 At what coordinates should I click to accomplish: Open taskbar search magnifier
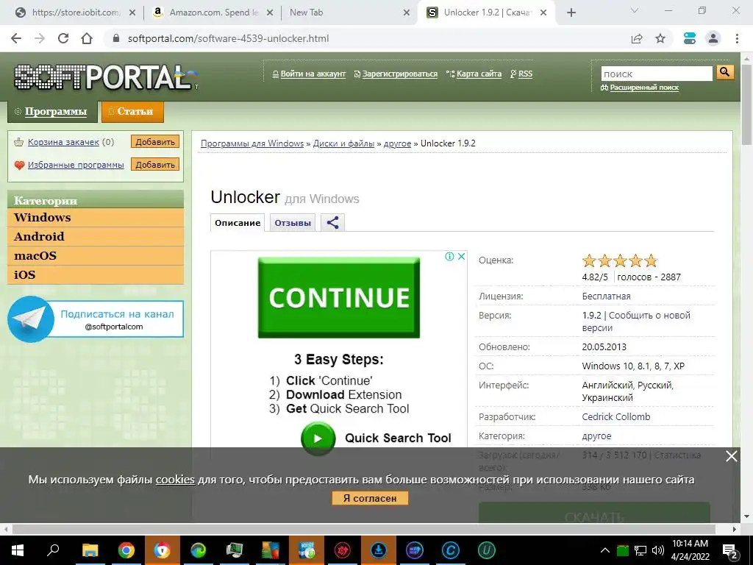pyautogui.click(x=53, y=550)
